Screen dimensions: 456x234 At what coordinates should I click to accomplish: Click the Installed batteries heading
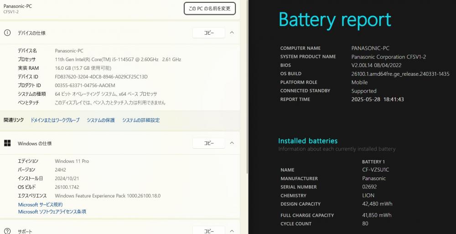[308, 141]
